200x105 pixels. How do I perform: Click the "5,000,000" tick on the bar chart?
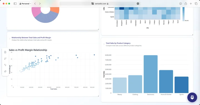[108, 69]
